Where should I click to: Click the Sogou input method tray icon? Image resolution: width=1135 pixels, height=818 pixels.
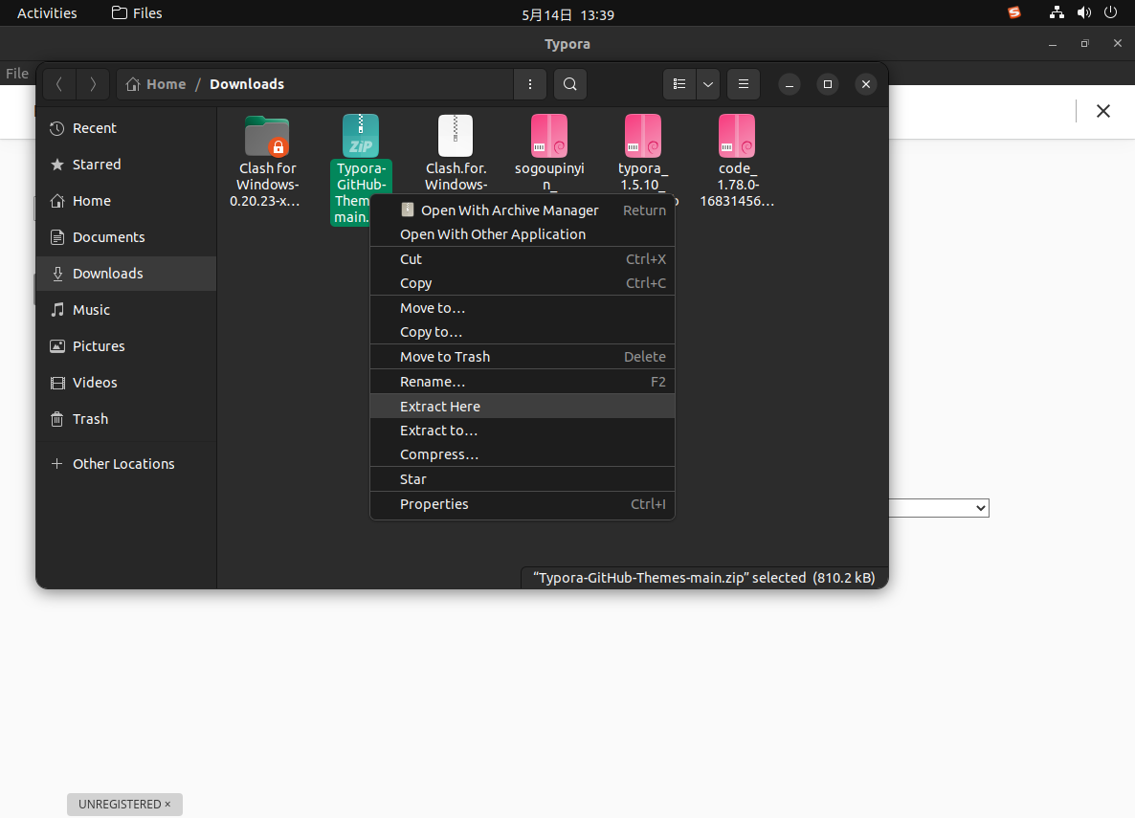tap(1014, 12)
